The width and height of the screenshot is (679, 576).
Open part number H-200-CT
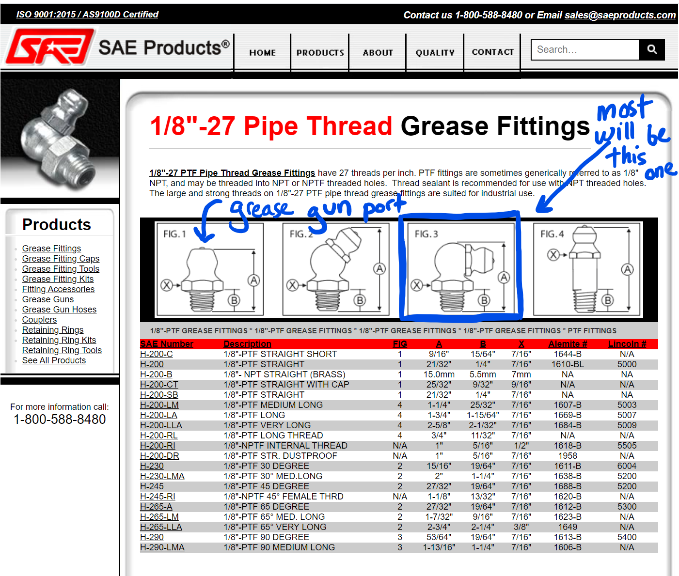159,385
